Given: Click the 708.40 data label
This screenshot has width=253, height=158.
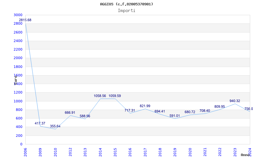Looking at the screenshot, I should 205,111.
